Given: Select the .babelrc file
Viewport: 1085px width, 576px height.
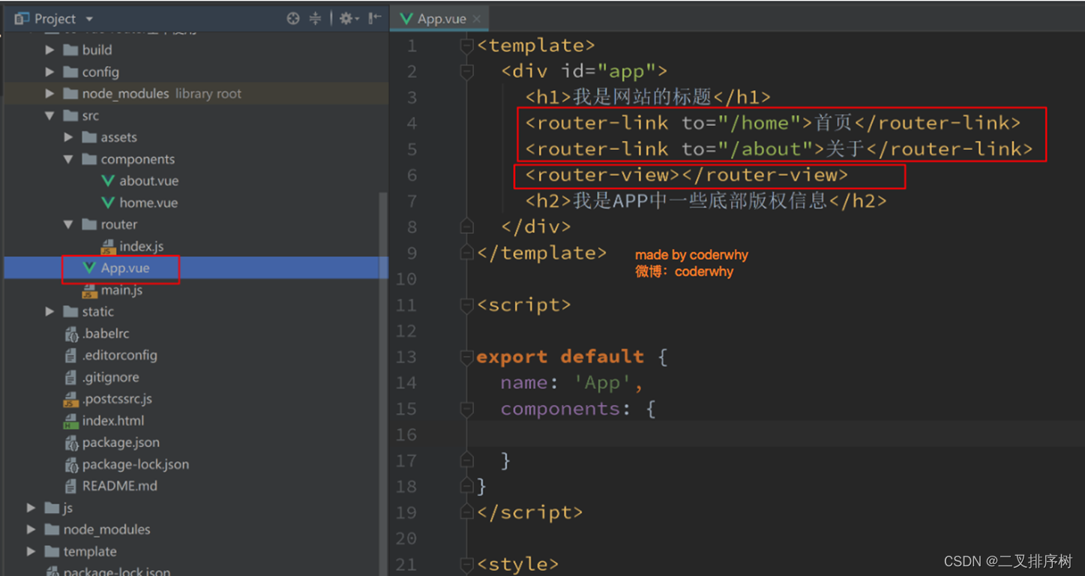Looking at the screenshot, I should click(x=106, y=333).
